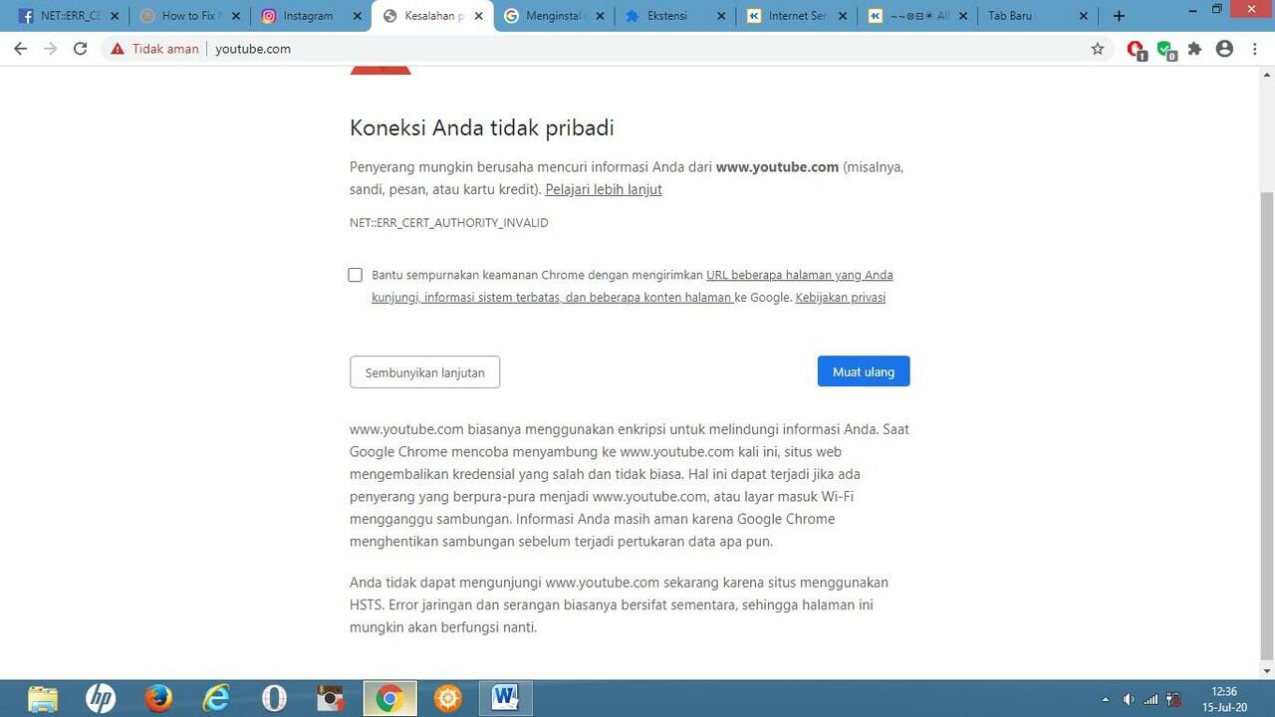Reload the page using the refresh icon

click(81, 48)
